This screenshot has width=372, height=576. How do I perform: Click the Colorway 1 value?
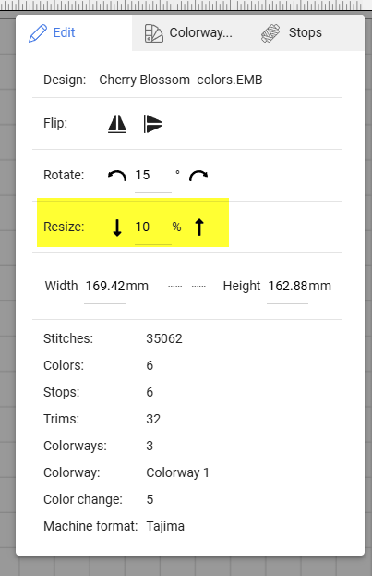click(177, 472)
